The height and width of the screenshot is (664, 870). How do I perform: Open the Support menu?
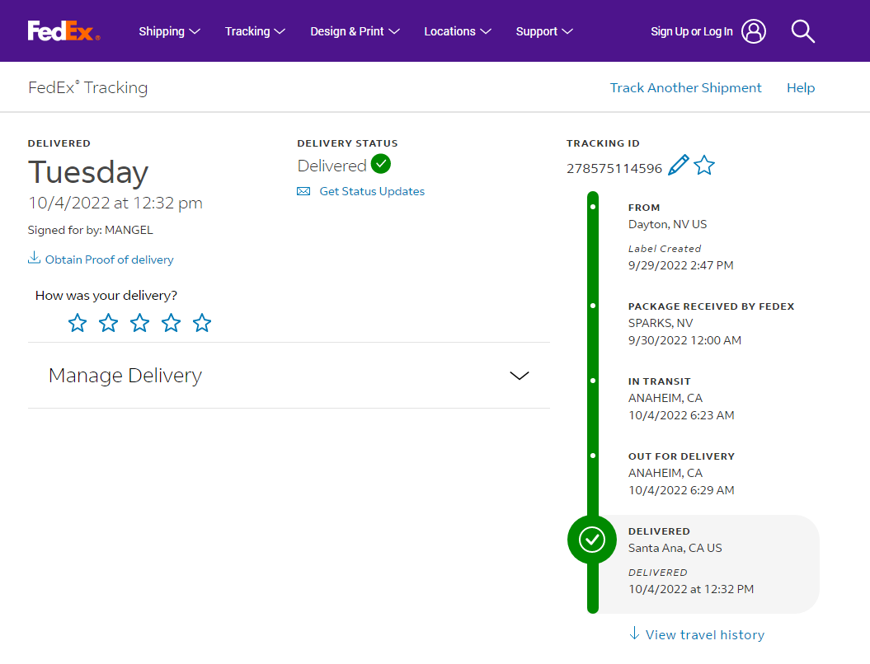coord(544,31)
